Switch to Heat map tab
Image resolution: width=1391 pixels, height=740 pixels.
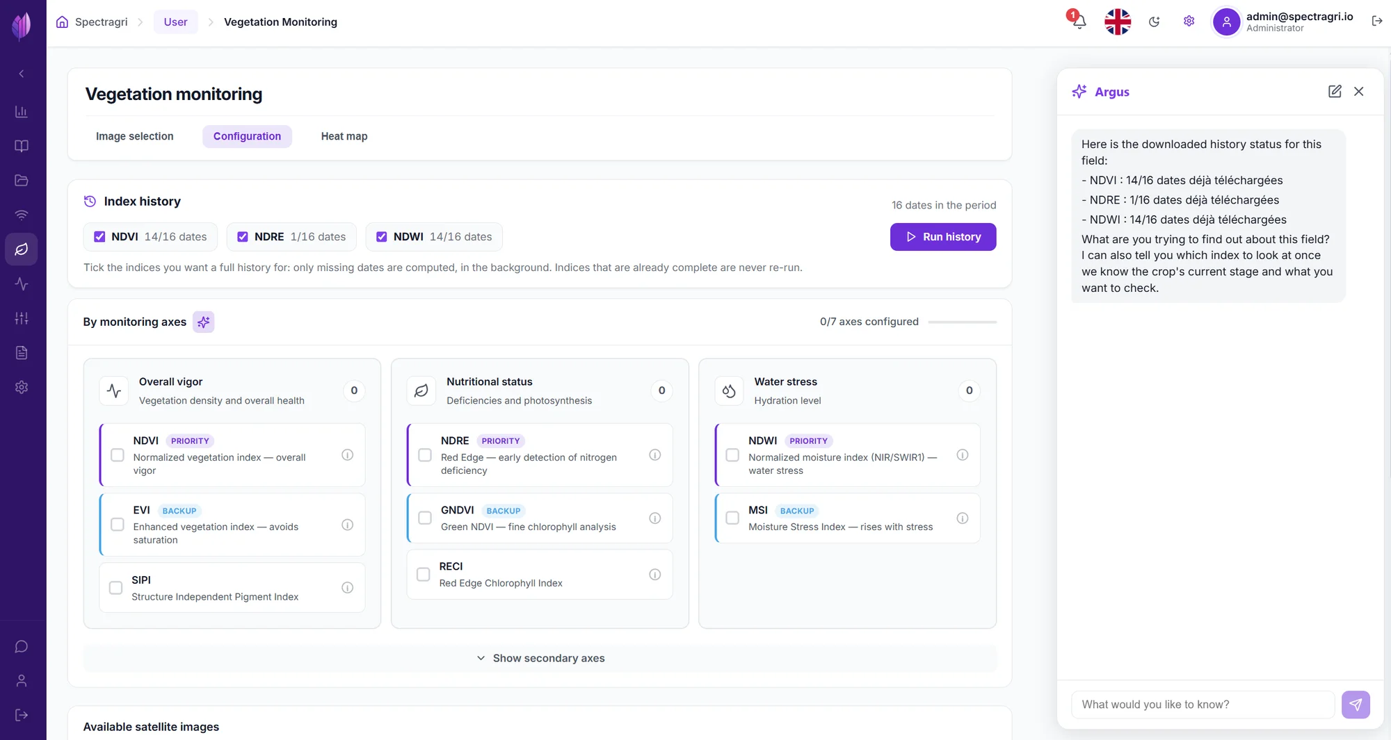(x=344, y=136)
